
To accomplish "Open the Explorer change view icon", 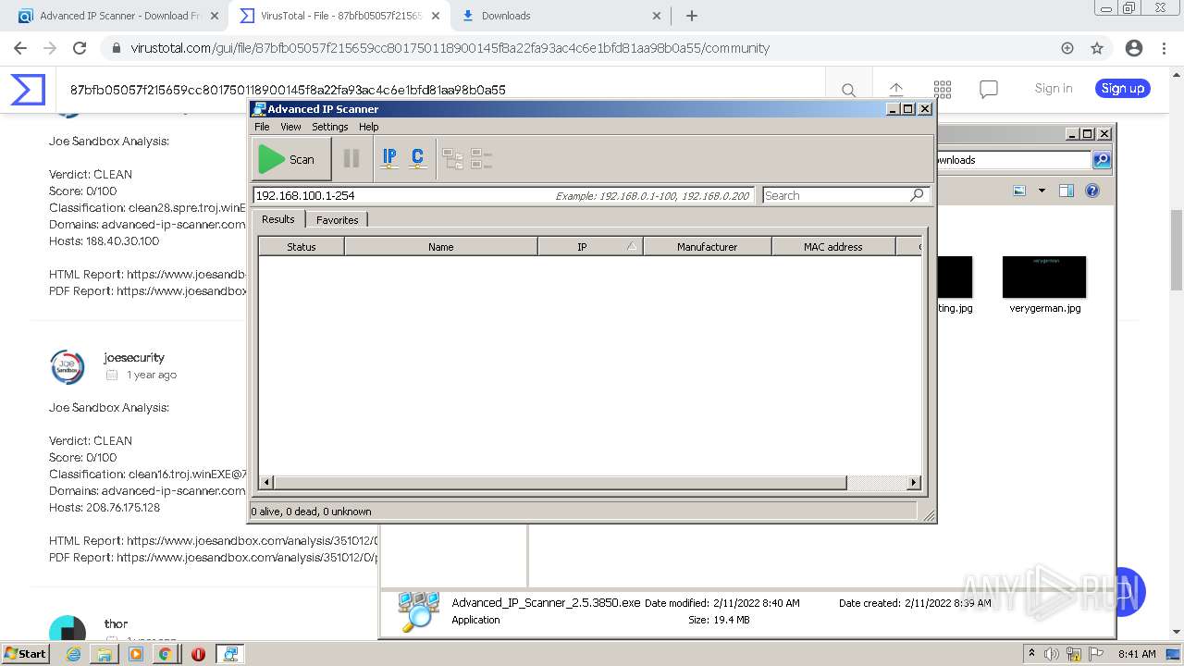I will click(x=1019, y=191).
